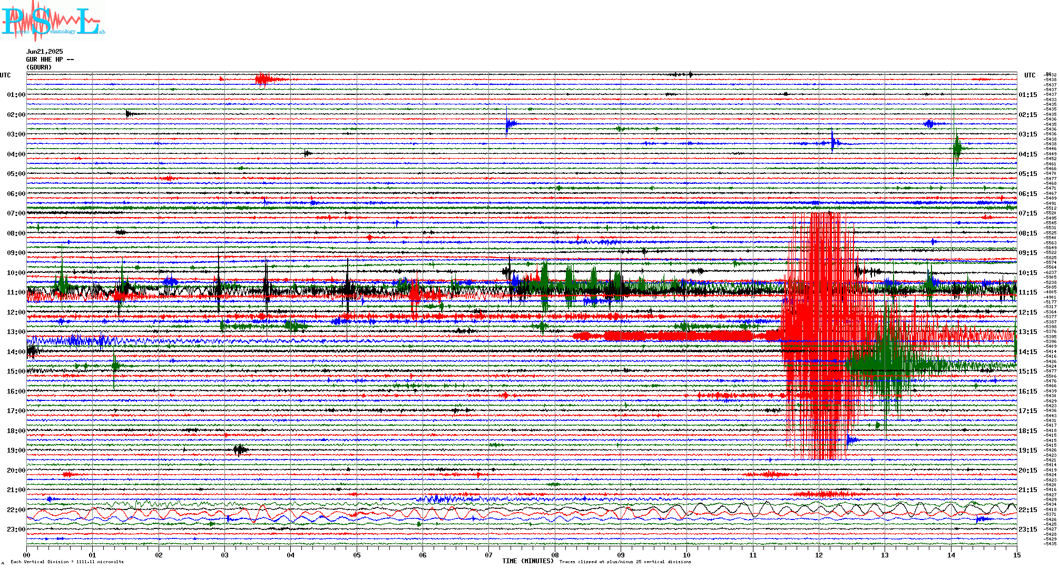Select the 11:15 time label
The image size is (1059, 569).
1028,292
